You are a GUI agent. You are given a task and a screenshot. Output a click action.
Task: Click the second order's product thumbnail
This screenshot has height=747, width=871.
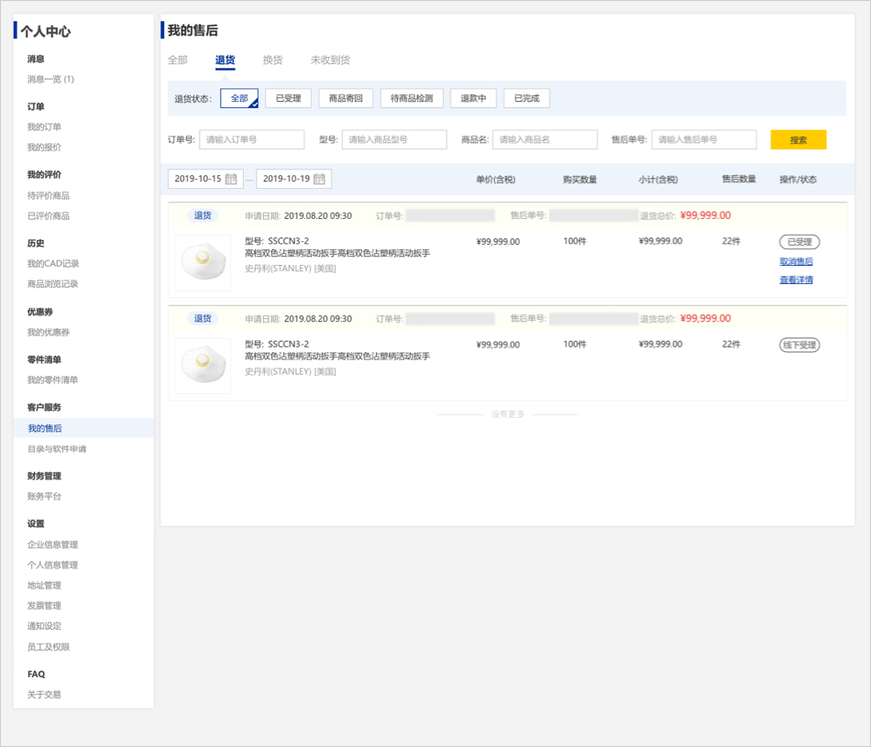[x=203, y=366]
